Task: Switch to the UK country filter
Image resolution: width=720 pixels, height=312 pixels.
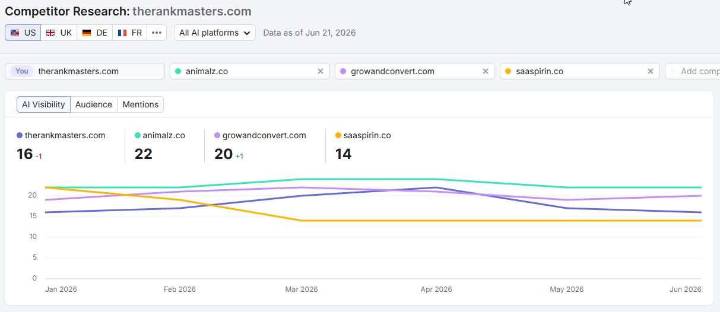Action: pyautogui.click(x=59, y=33)
